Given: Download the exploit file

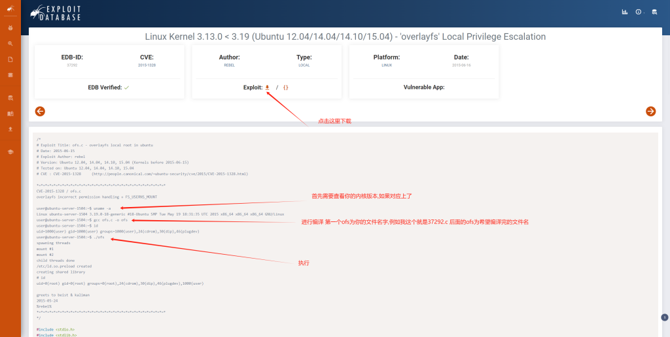Looking at the screenshot, I should coord(267,87).
